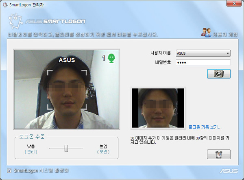Toggle the SmartLogon 시스템 활성화 checkbox
Image resolution: width=244 pixels, height=180 pixels.
pyautogui.click(x=9, y=171)
